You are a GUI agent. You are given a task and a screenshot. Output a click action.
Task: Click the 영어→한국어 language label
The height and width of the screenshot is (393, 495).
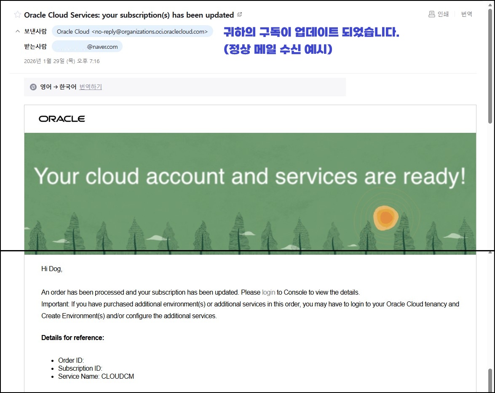click(59, 87)
